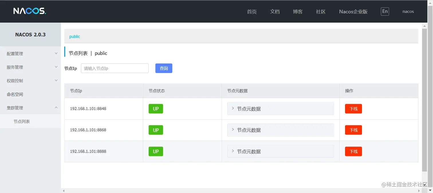Open the 文档 nav item
Screen dimensions: 433x193
pos(275,11)
